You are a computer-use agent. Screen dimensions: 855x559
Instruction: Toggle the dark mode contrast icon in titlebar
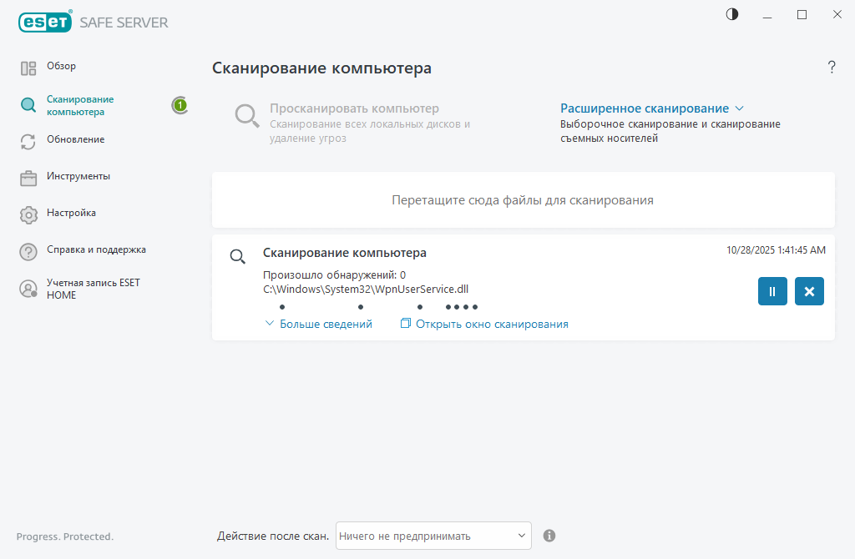(731, 14)
